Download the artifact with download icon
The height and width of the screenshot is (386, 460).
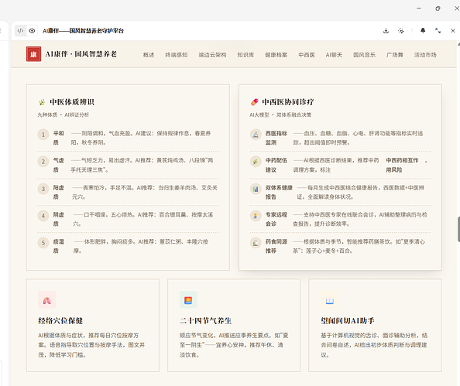[x=386, y=31]
